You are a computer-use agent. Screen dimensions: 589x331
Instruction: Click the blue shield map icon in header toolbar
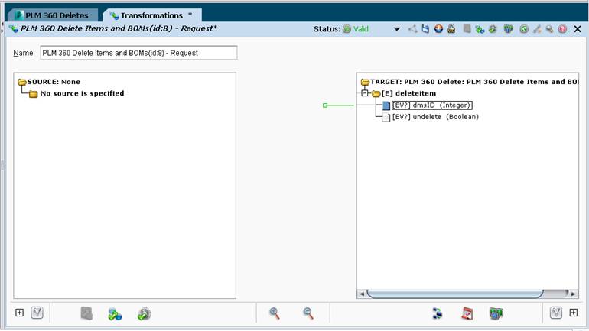click(x=508, y=29)
